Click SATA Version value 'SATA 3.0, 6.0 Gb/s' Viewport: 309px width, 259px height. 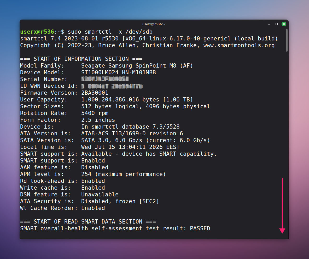pos(112,140)
